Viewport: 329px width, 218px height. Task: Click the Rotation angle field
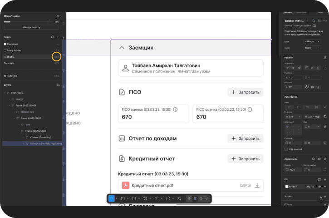tap(293, 87)
